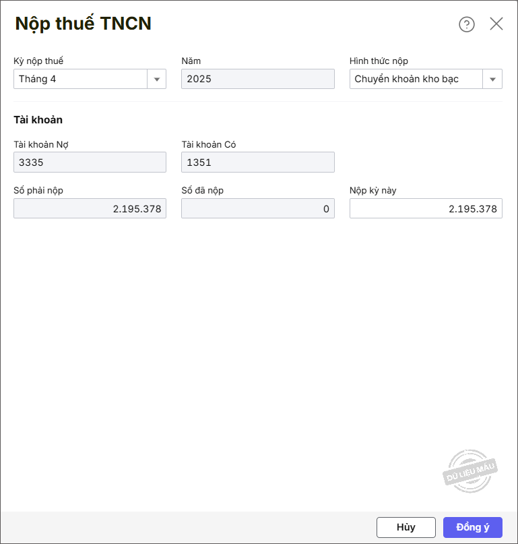Focus the Nộp kỳ này input field
This screenshot has width=518, height=544.
click(425, 209)
